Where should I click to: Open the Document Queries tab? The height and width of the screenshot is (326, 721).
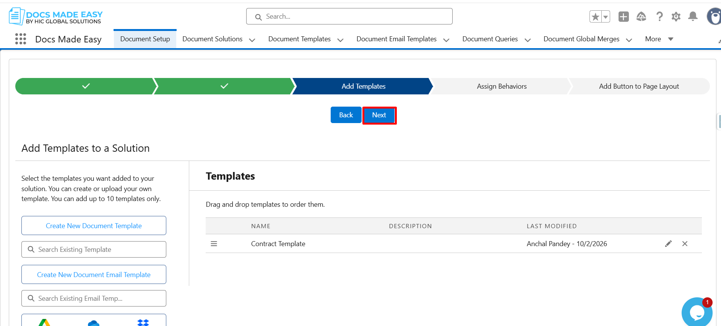[x=490, y=39]
